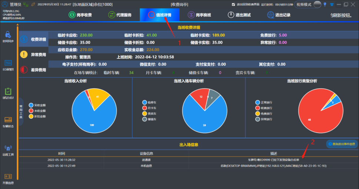Select the 值班详情 tab label
359x189 pixels.
click(x=164, y=15)
